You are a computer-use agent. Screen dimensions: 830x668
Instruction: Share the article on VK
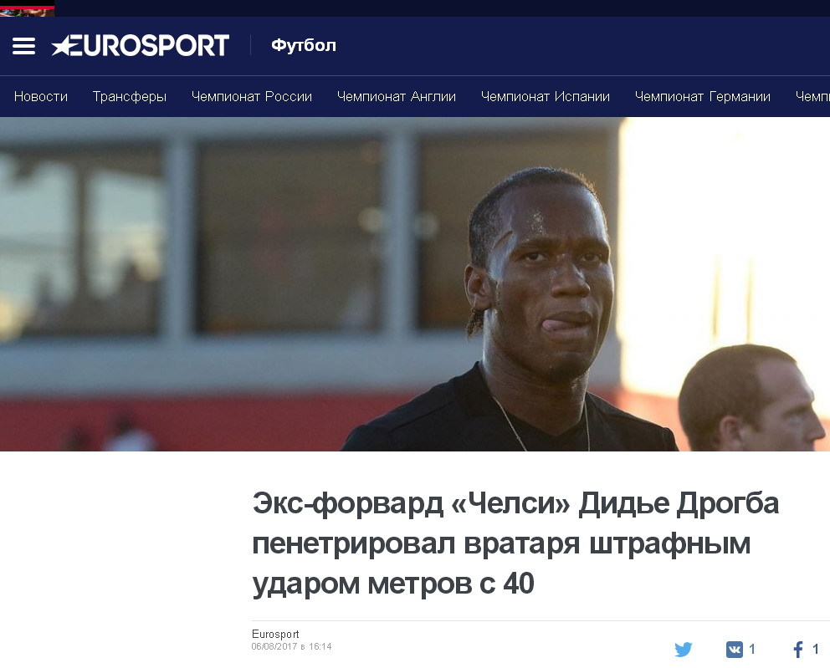click(x=734, y=649)
